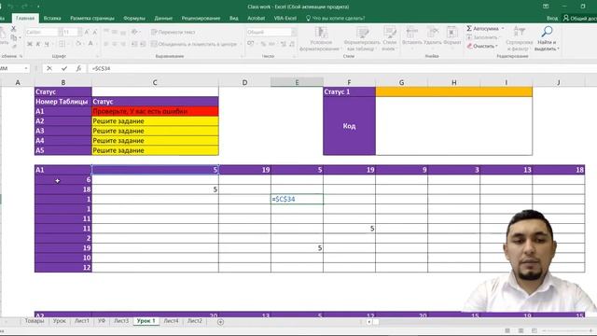The width and height of the screenshot is (597, 336).
Task: Click the Increase font size icon
Action: click(87, 33)
